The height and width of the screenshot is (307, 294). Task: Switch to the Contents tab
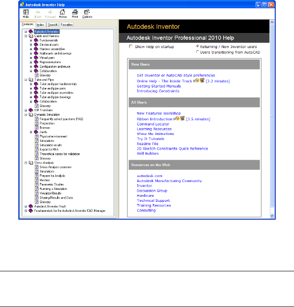coord(28,24)
